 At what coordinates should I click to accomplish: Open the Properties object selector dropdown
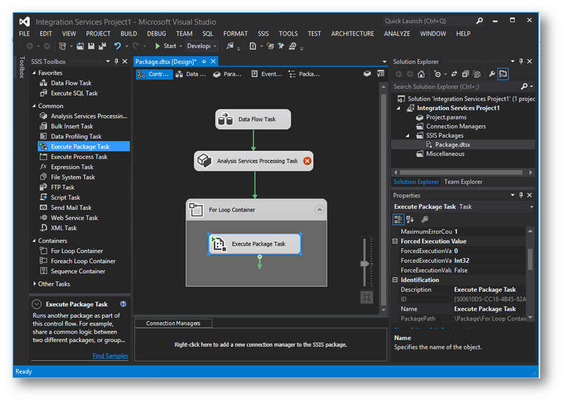532,207
